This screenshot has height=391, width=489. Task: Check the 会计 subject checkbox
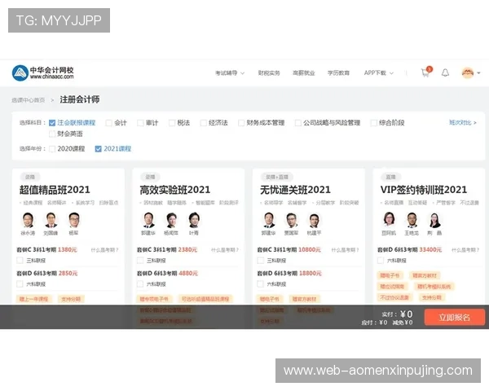pos(109,123)
